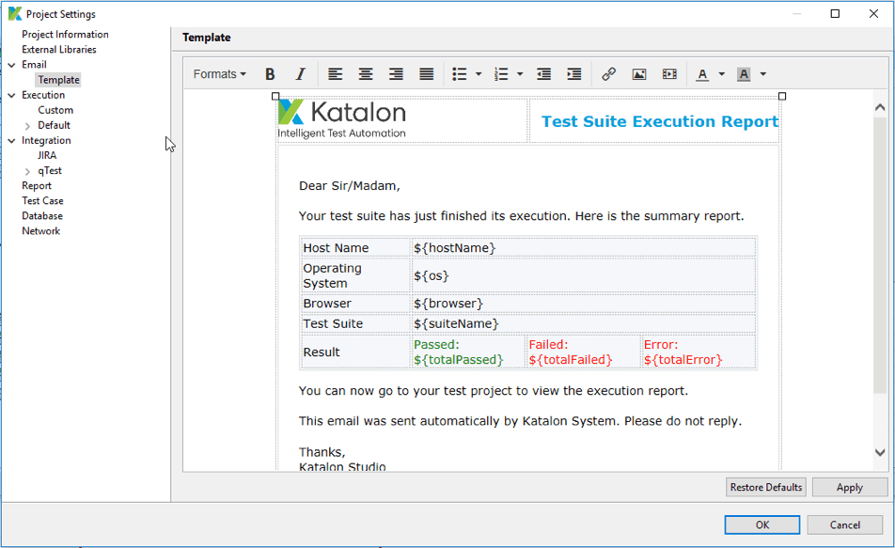The height and width of the screenshot is (548, 895).
Task: Click the 'Host Name' table cell
Action: 355,248
